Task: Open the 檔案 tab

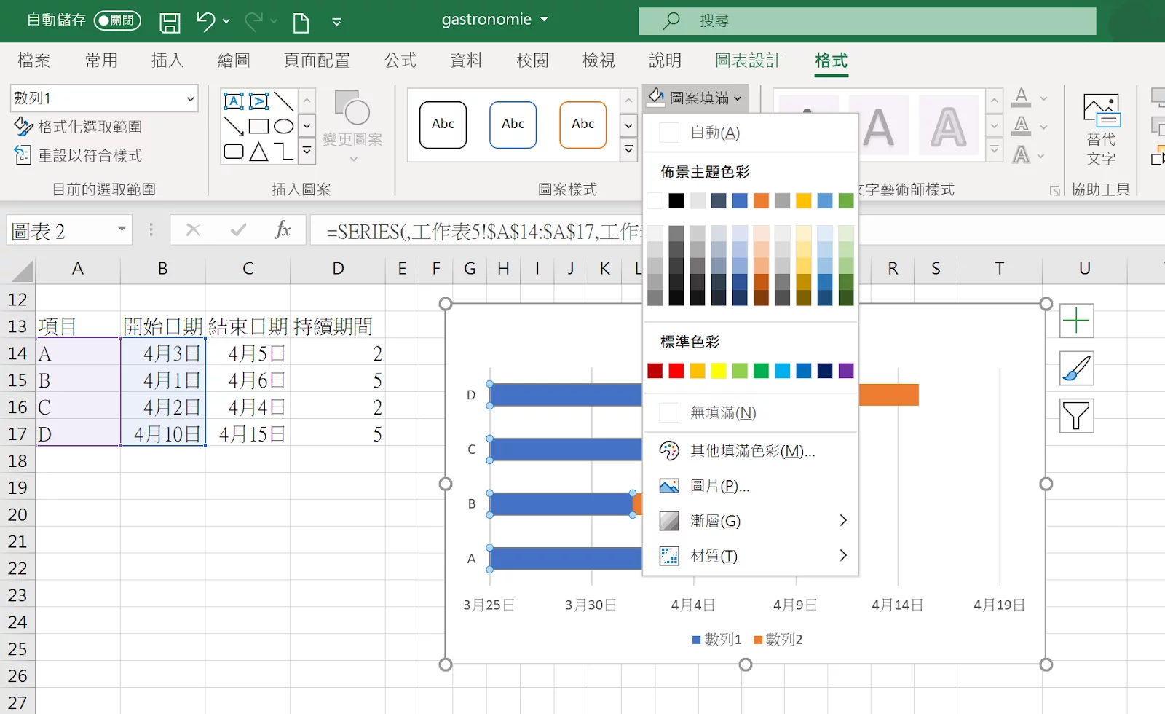Action: [x=34, y=60]
